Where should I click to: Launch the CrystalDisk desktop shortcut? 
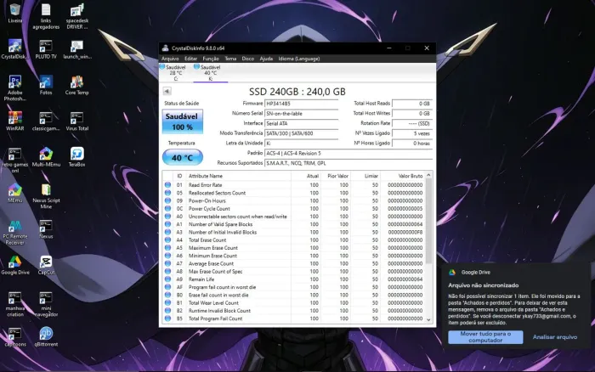pyautogui.click(x=14, y=48)
